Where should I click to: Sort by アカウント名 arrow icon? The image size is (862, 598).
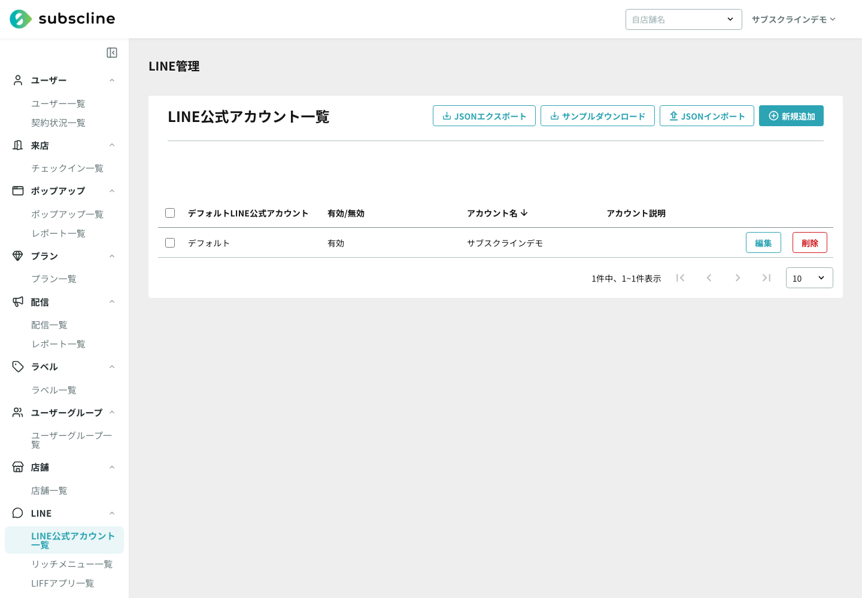pyautogui.click(x=524, y=213)
